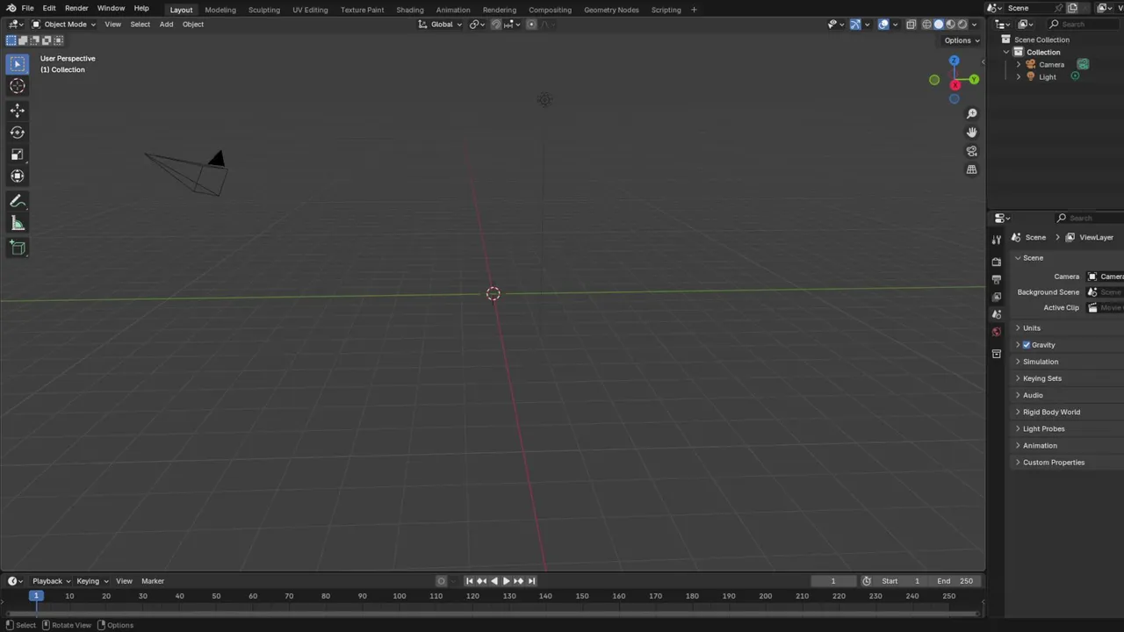The width and height of the screenshot is (1124, 632).
Task: Expand the Camera item in outliner
Action: point(1019,64)
